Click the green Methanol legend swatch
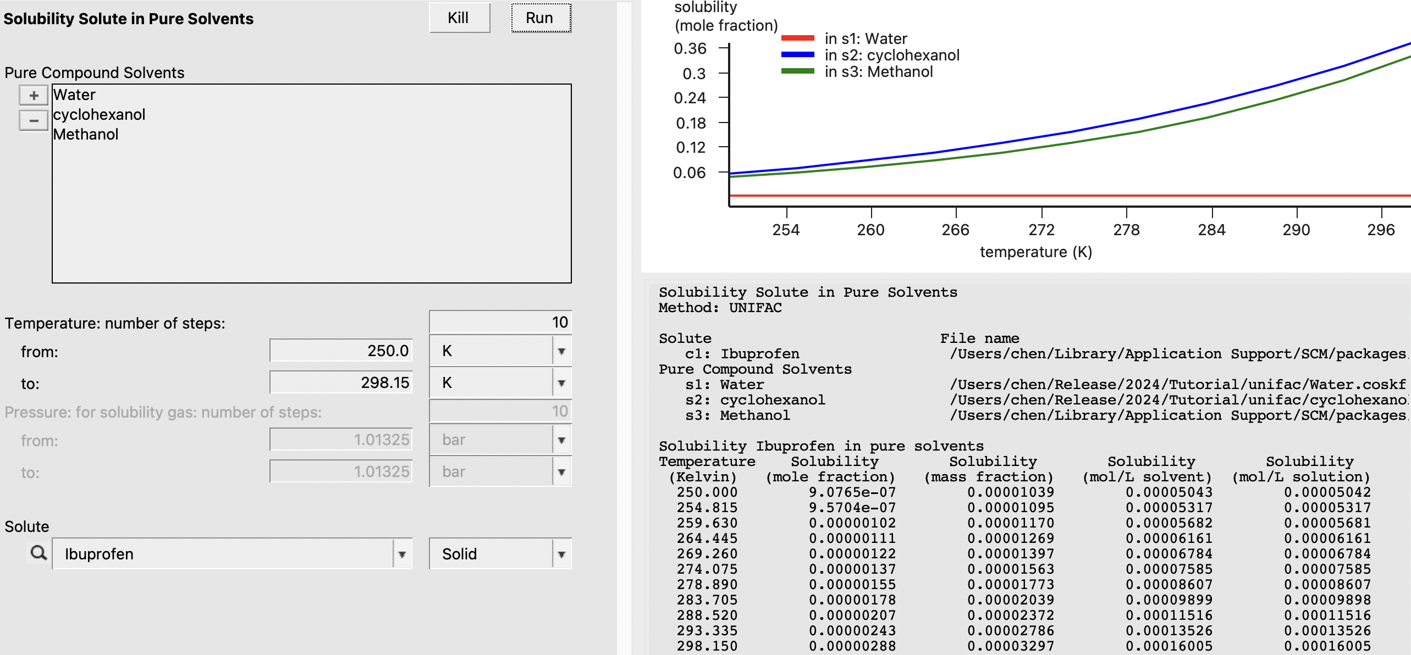The height and width of the screenshot is (655, 1411). pos(797,71)
